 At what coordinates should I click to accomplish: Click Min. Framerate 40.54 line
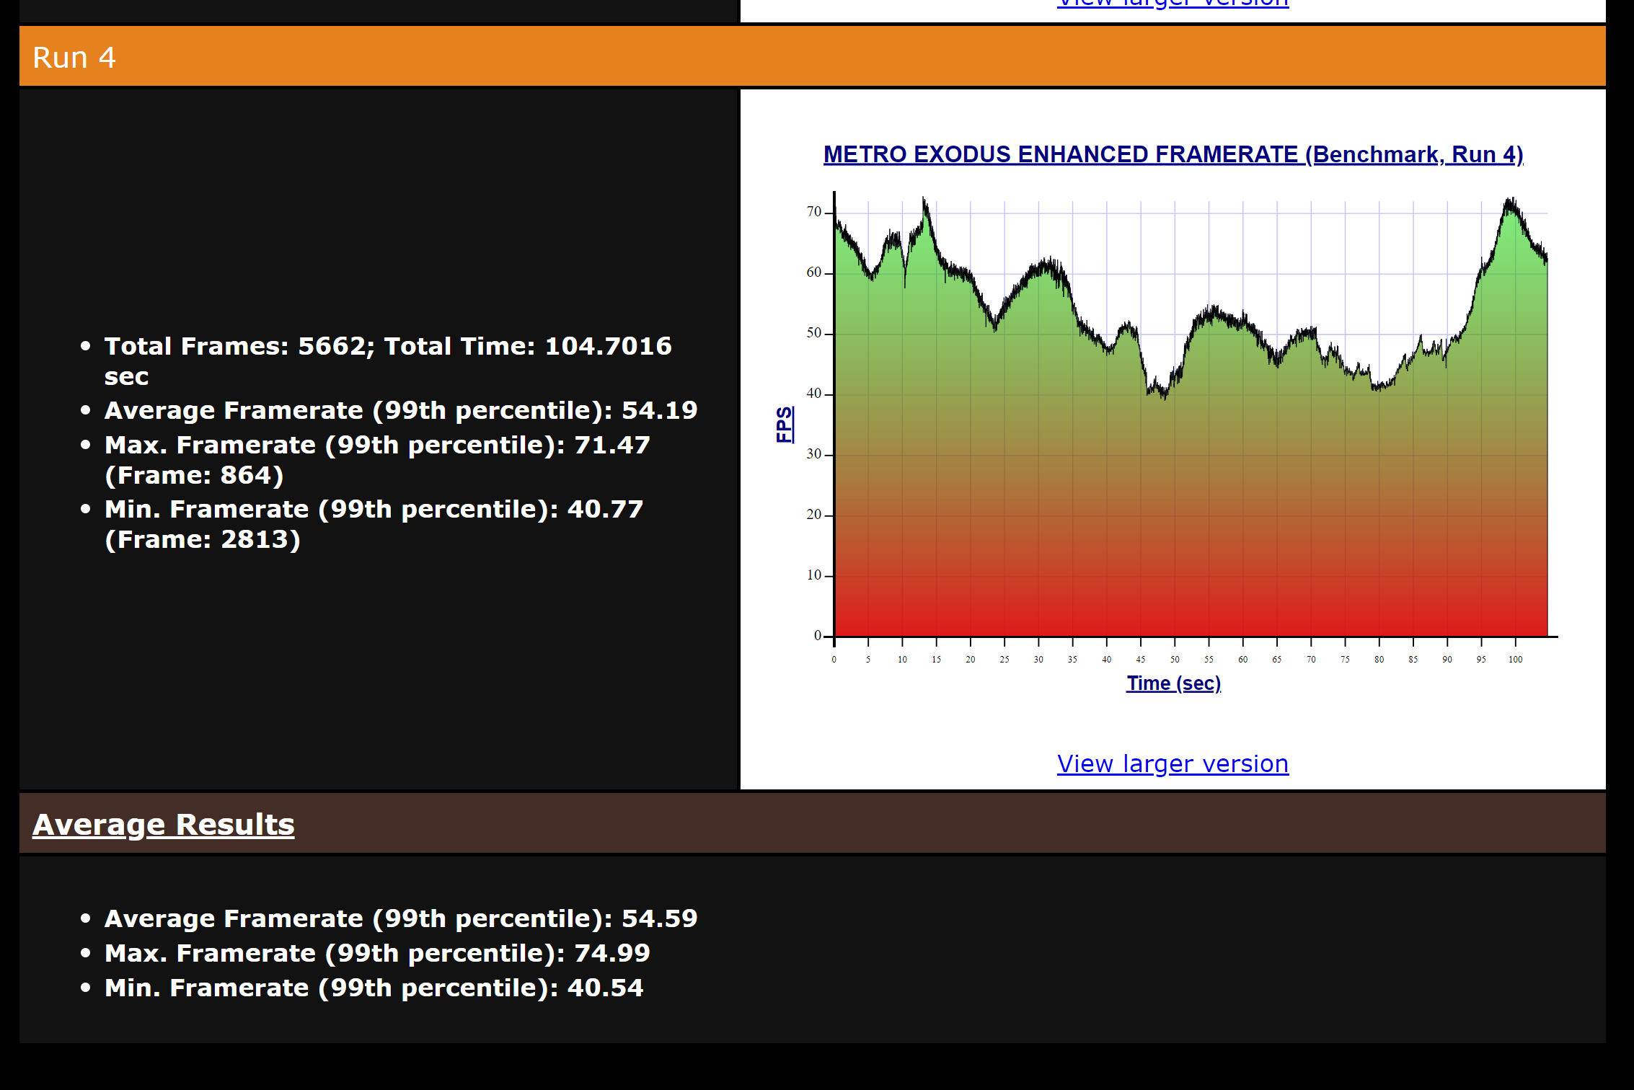(x=374, y=988)
